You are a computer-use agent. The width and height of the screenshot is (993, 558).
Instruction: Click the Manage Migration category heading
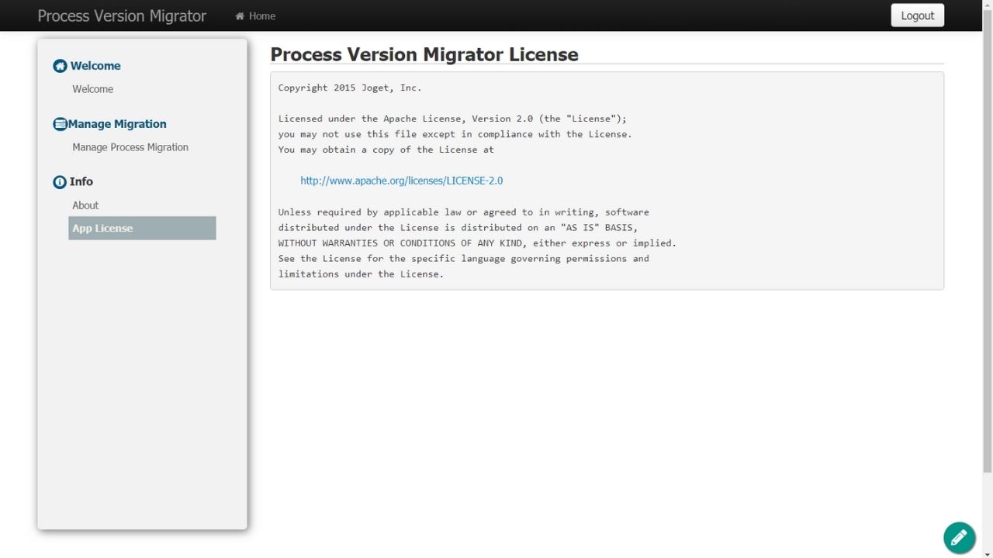point(117,124)
